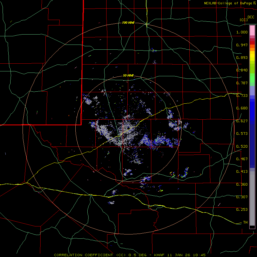This screenshot has height=257, width=257.
Task: Click the 100 NMI range ring label
Action: click(x=128, y=23)
